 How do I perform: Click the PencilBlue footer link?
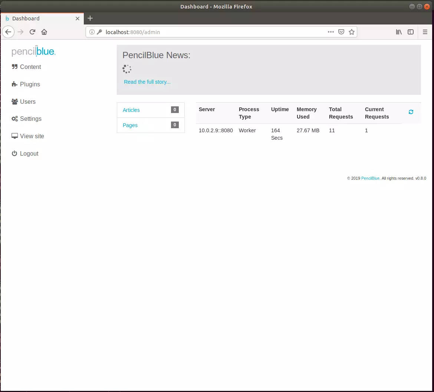tap(370, 179)
